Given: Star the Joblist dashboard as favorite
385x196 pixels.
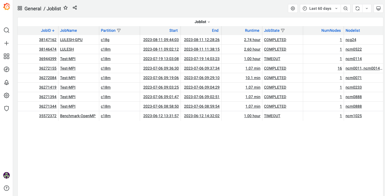Looking at the screenshot, I should coord(66,8).
